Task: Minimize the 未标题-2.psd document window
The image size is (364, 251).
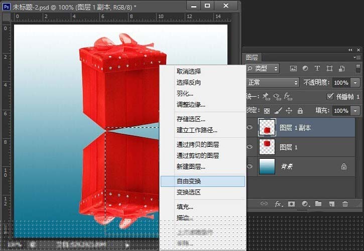Action: pyautogui.click(x=194, y=6)
